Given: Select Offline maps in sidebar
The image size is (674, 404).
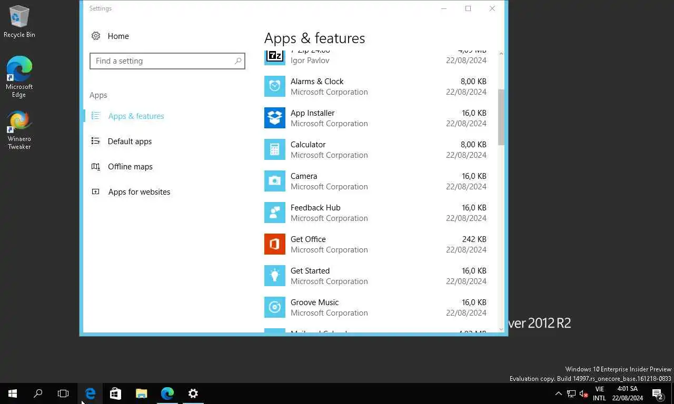Looking at the screenshot, I should [130, 166].
